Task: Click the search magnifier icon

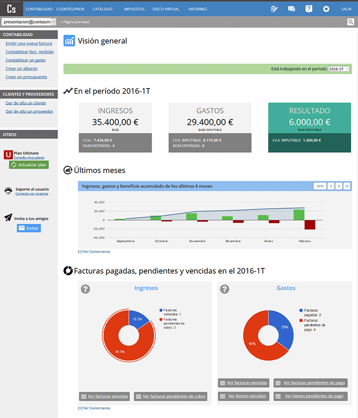Action: (351, 22)
